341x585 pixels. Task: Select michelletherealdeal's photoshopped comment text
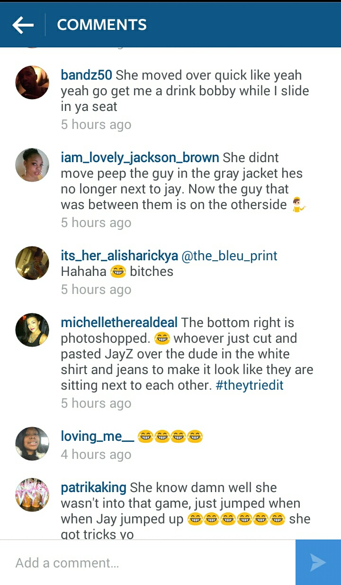click(x=187, y=354)
